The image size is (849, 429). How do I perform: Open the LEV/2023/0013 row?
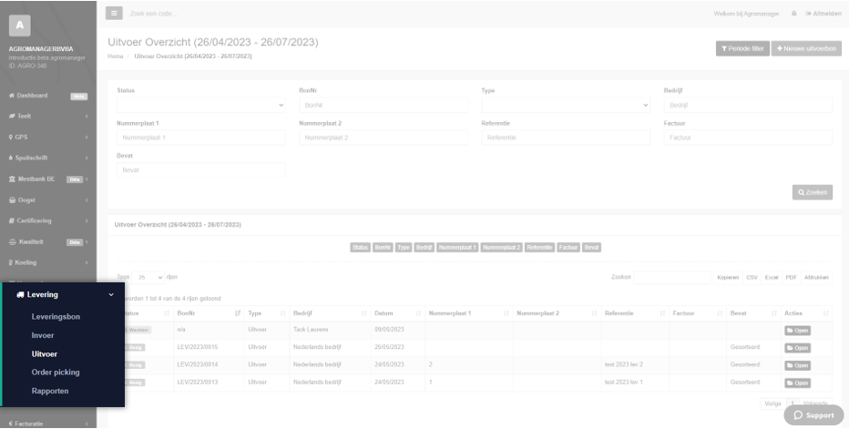tap(798, 383)
